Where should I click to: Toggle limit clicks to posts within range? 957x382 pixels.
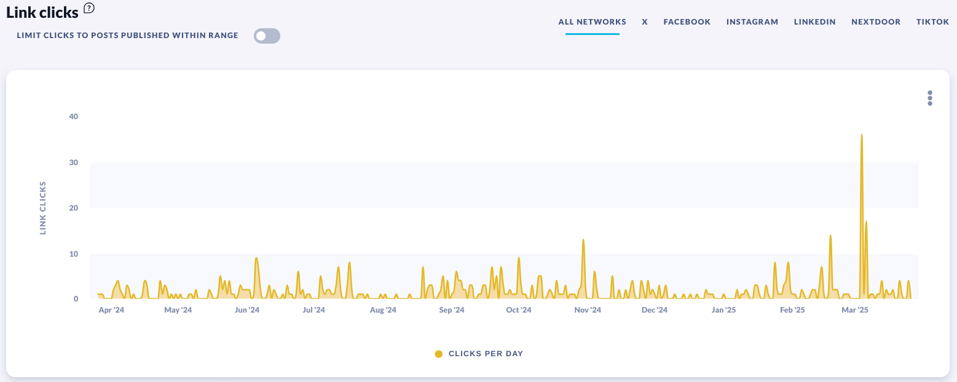point(267,36)
